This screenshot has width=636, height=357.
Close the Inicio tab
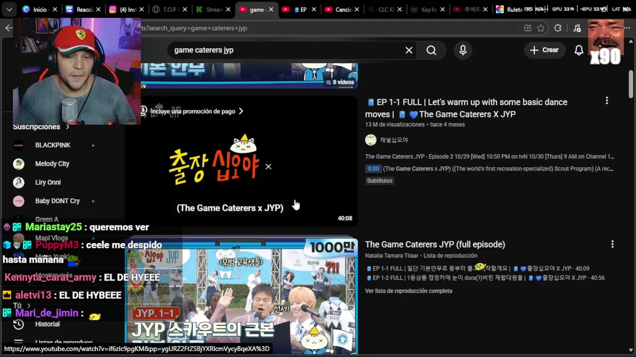pyautogui.click(x=55, y=9)
